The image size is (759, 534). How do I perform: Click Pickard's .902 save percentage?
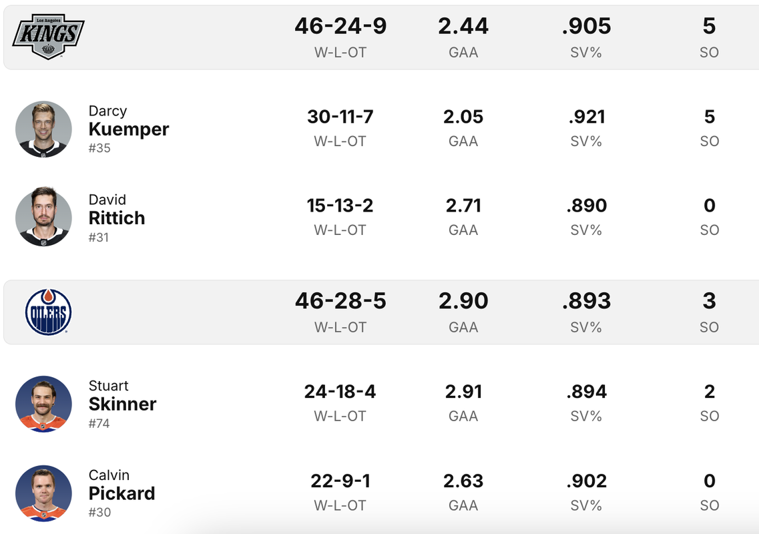[x=586, y=481]
